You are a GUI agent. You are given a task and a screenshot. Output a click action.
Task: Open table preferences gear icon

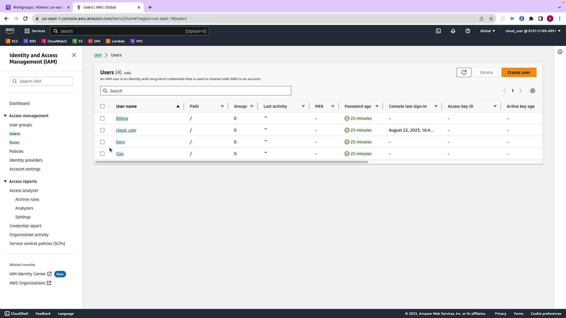point(533,91)
